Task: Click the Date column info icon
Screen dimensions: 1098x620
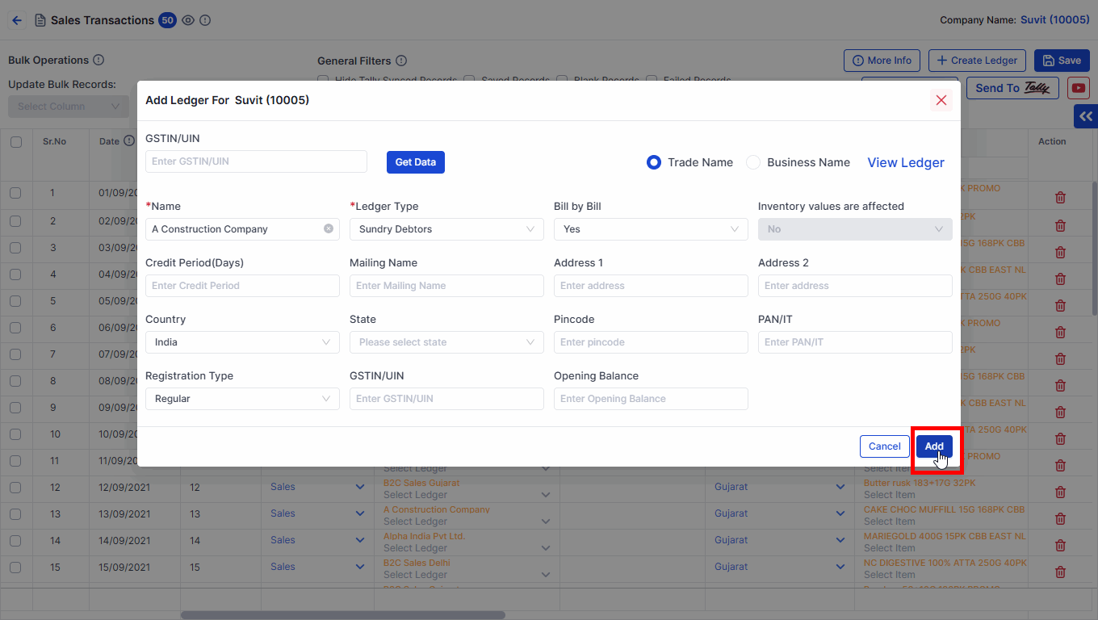Action: point(128,141)
